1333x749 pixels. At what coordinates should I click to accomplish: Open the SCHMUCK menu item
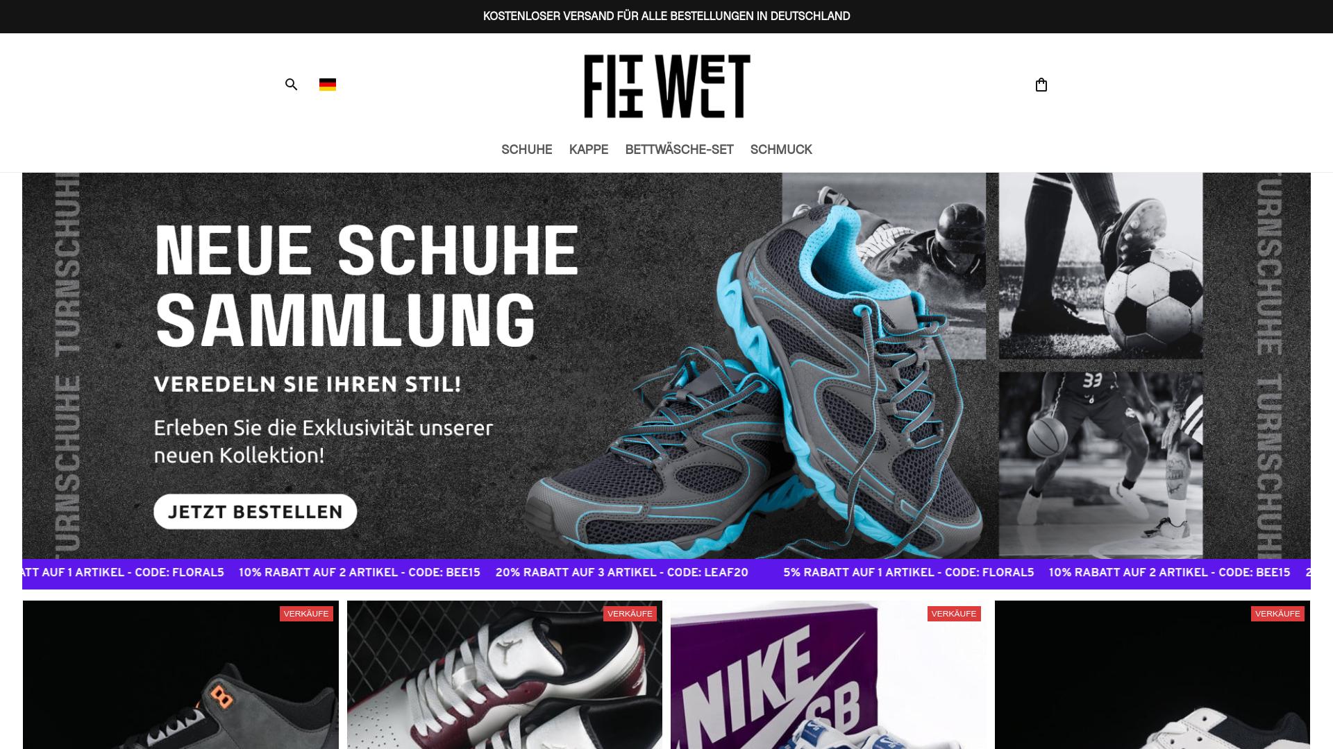click(x=781, y=150)
